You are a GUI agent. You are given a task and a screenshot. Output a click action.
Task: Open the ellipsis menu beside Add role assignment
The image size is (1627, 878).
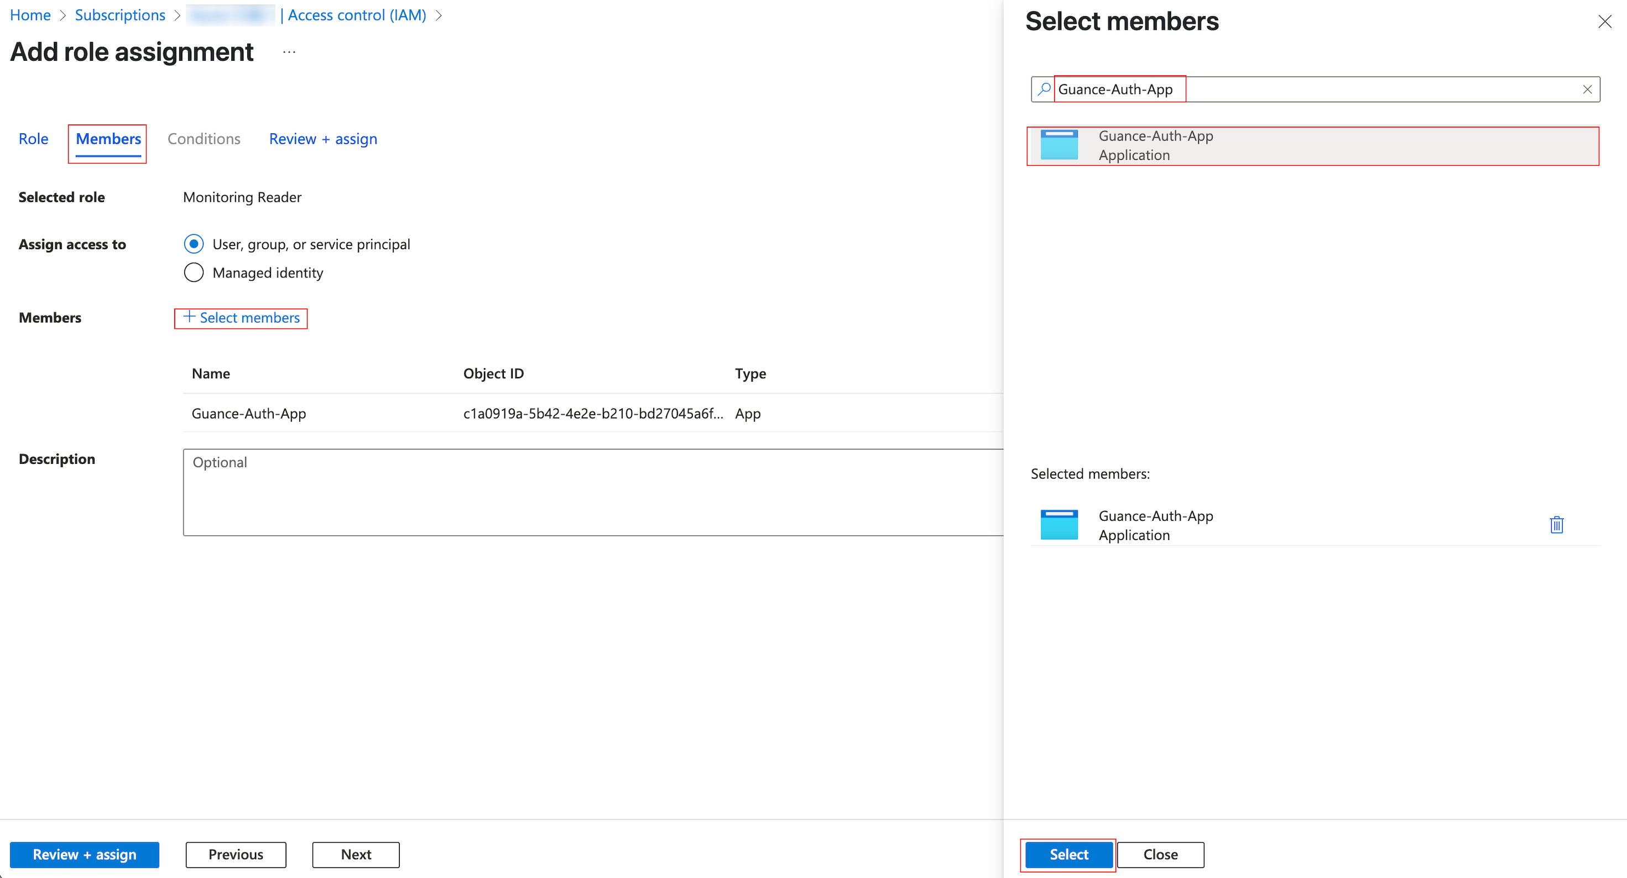click(x=289, y=53)
